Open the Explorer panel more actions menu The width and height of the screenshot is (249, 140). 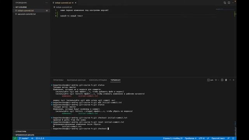click(46, 3)
